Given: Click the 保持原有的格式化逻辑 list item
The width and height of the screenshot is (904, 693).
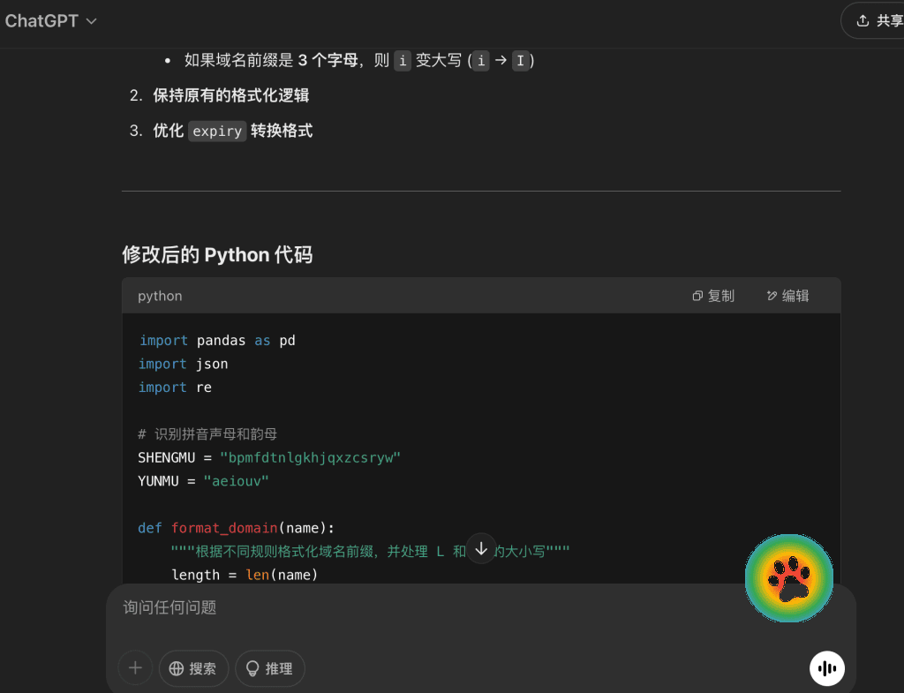Looking at the screenshot, I should [231, 95].
